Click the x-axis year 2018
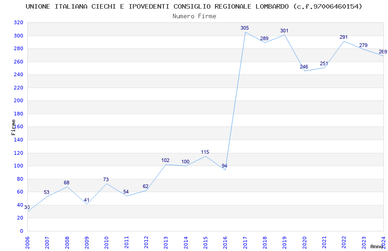Viewport: 388px width, 251px height. (265, 243)
